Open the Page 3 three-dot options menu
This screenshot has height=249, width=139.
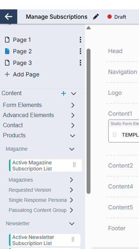[x=80, y=63]
